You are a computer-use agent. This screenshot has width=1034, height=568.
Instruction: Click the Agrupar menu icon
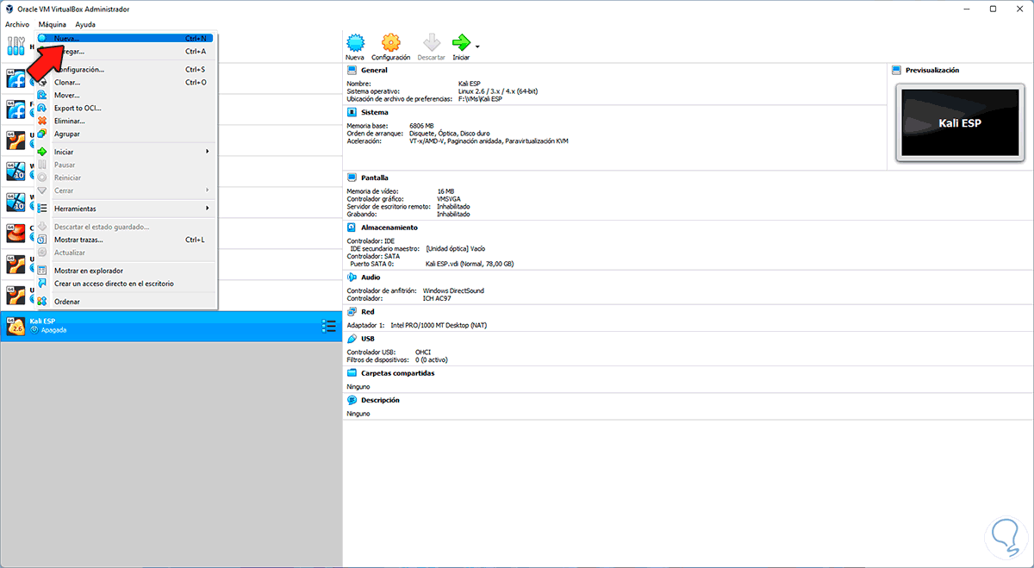42,134
